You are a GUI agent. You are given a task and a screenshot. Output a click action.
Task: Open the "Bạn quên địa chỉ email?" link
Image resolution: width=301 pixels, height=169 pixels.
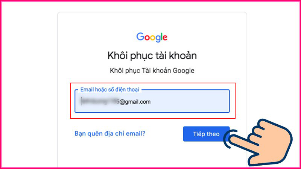click(110, 133)
